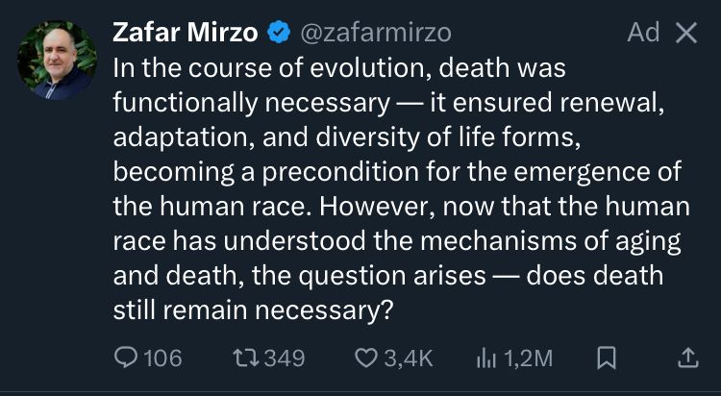The height and width of the screenshot is (396, 721).
Task: Open the @zafarmirzo handle link
Action: (376, 34)
